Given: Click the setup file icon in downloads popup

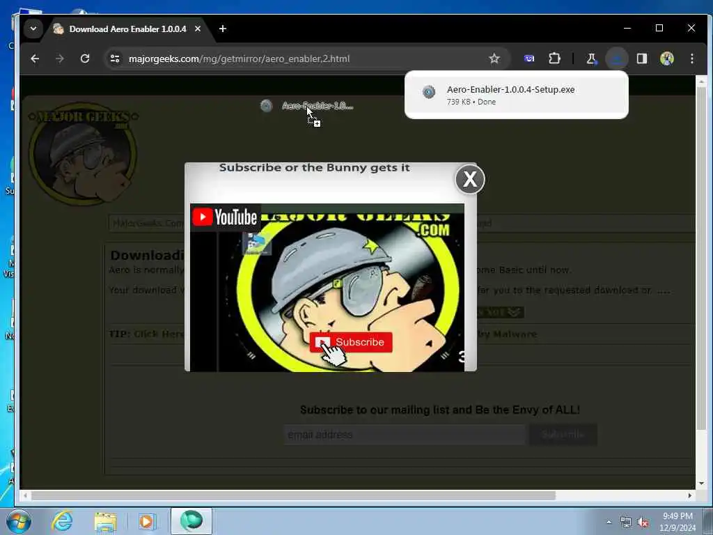Looking at the screenshot, I should tap(429, 93).
